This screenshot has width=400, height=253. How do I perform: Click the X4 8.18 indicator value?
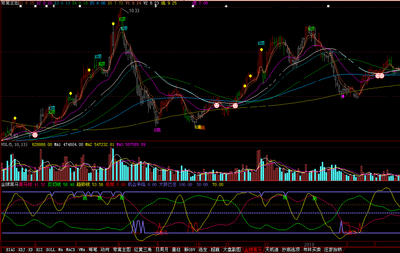(x=80, y=3)
